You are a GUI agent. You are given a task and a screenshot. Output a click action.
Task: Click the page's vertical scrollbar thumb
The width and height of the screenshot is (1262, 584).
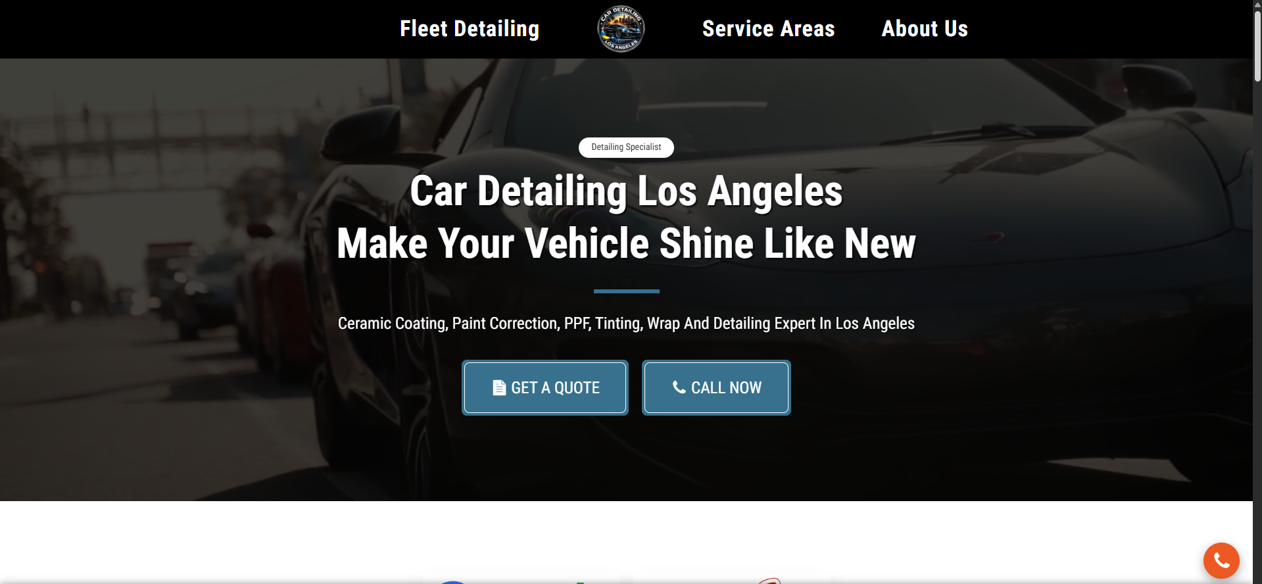[1257, 46]
